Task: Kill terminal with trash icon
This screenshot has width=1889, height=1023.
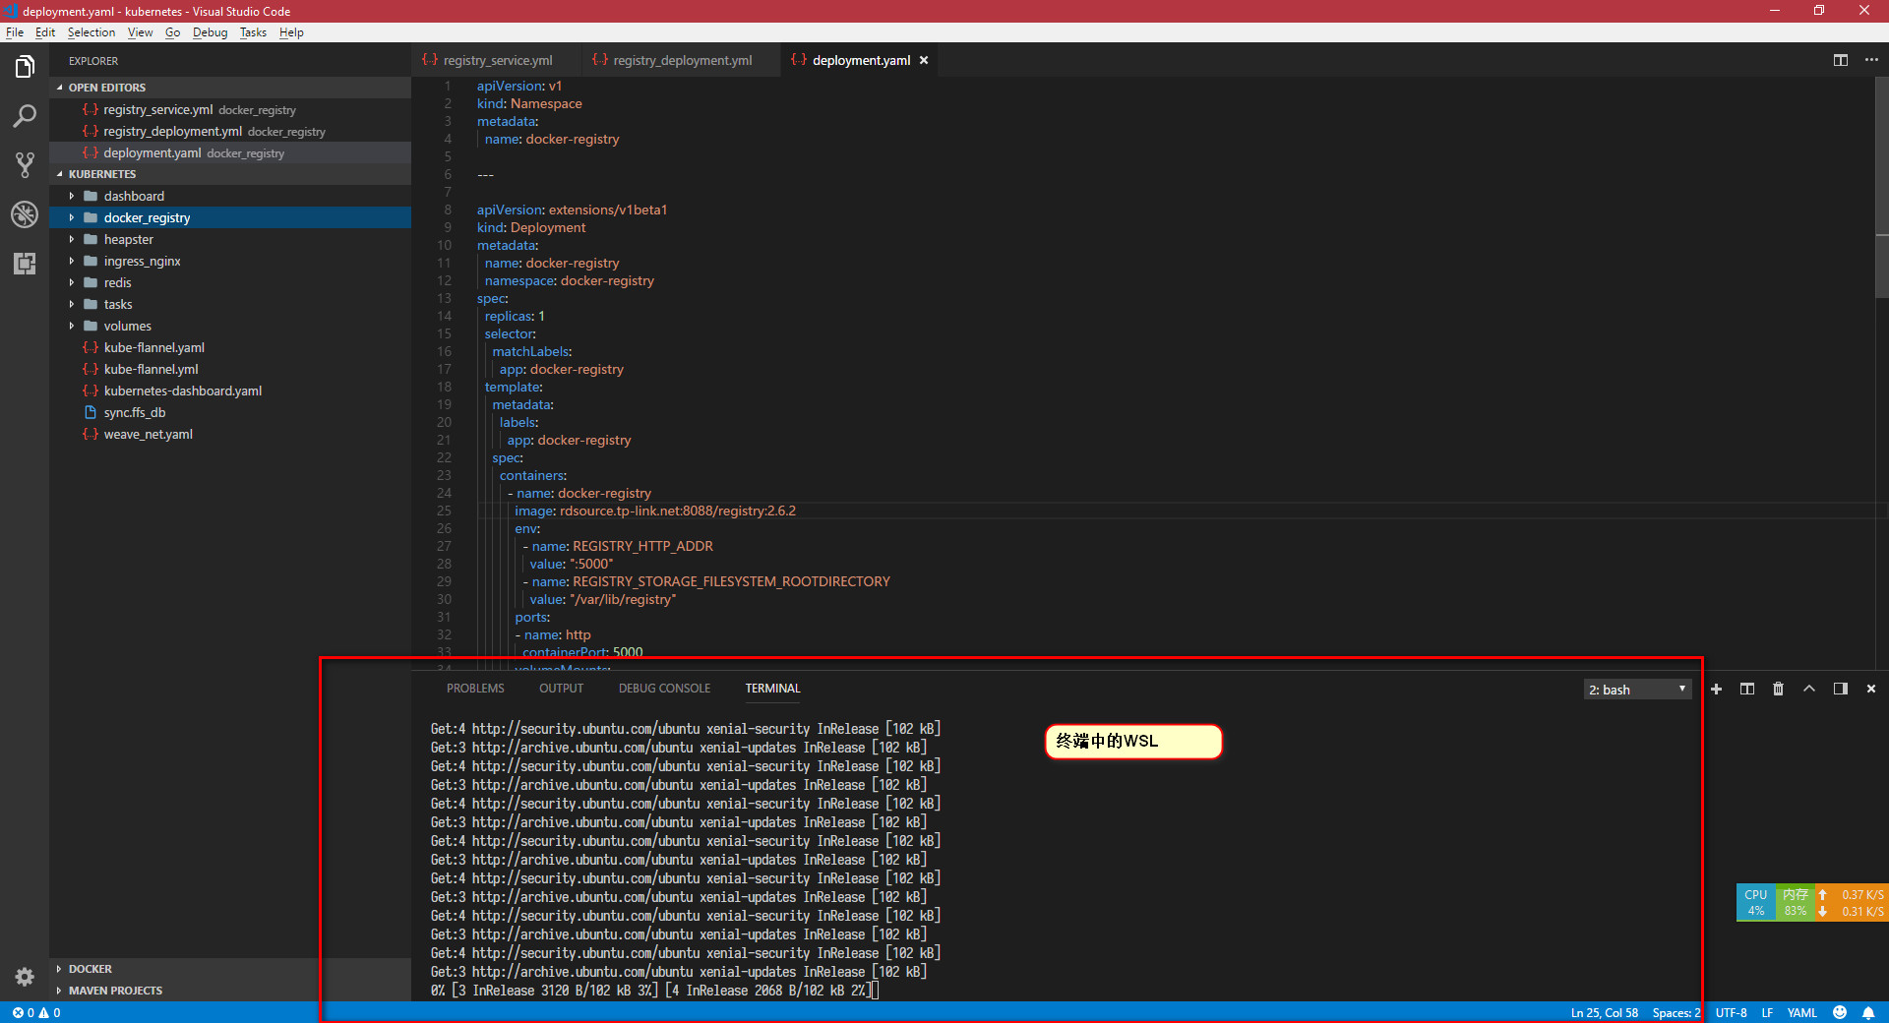Action: (x=1778, y=689)
